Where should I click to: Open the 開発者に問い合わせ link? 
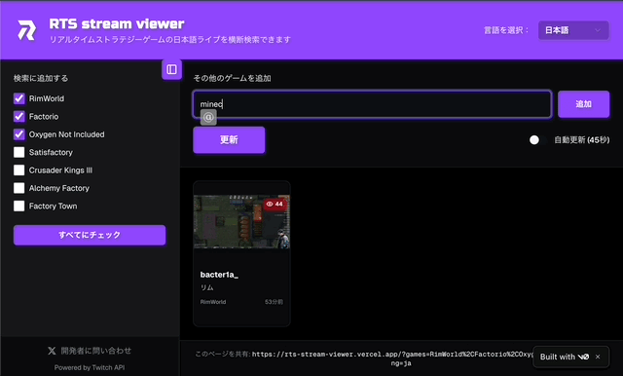[95, 351]
